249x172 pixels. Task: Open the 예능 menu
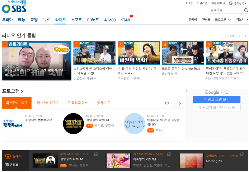tap(21, 20)
